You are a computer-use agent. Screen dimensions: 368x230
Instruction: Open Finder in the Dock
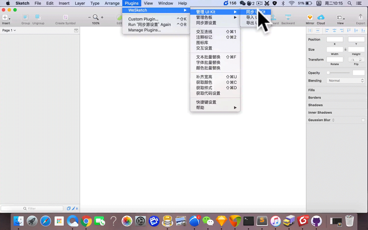click(19, 221)
